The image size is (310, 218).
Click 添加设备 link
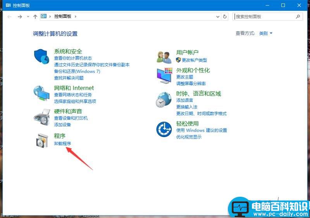click(x=62, y=125)
